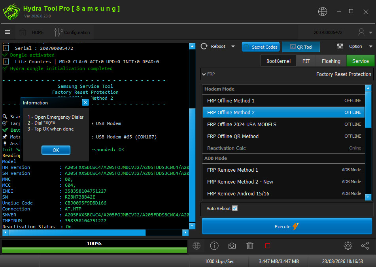Switch to the Service tab
Viewport: 376px width, 267px height.
tap(360, 61)
